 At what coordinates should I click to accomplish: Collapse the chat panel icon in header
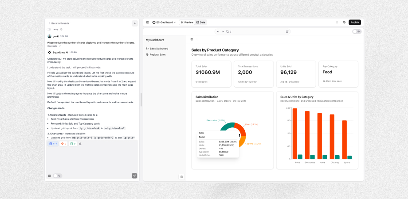point(148,22)
